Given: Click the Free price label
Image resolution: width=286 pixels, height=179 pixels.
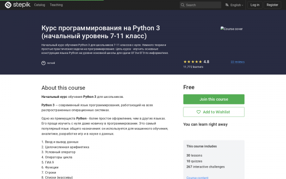Looking at the screenshot, I should (189, 87).
